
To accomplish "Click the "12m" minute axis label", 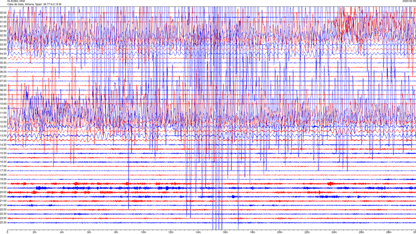I will (x=171, y=232).
